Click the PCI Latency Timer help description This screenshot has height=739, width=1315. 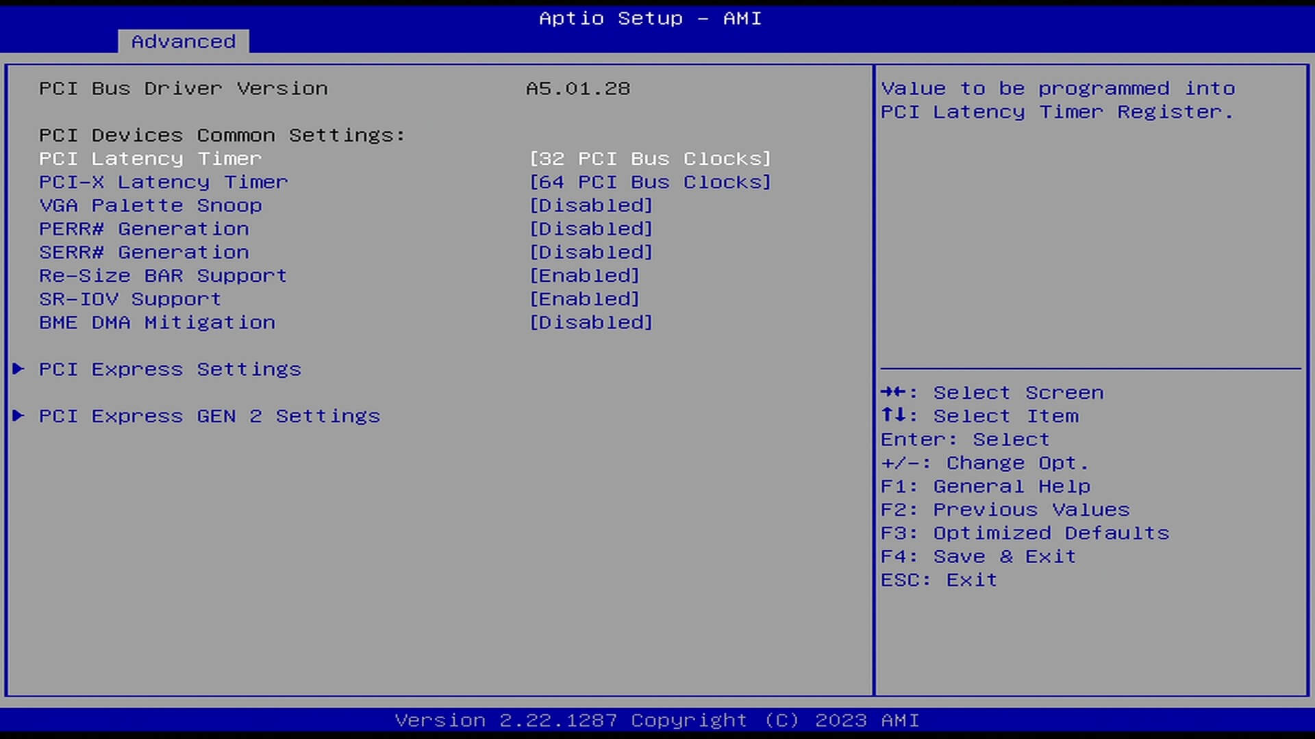point(1058,100)
